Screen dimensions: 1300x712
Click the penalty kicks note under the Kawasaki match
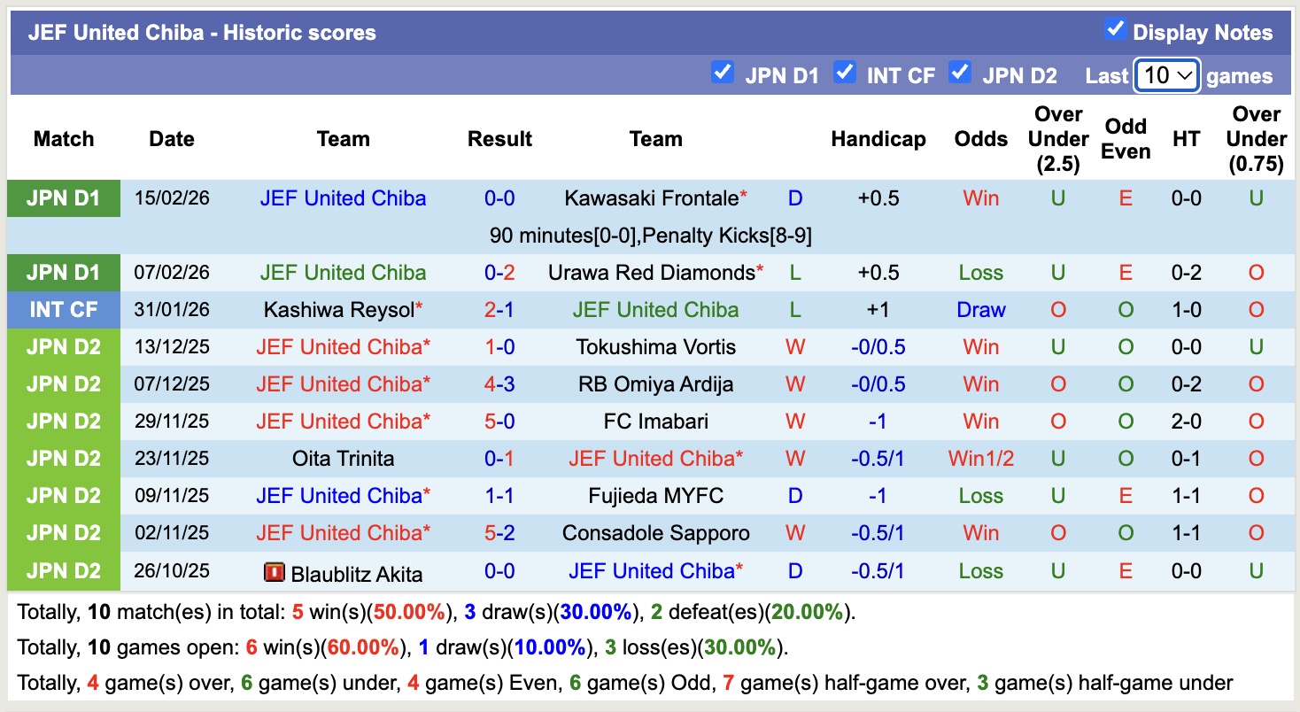650,235
